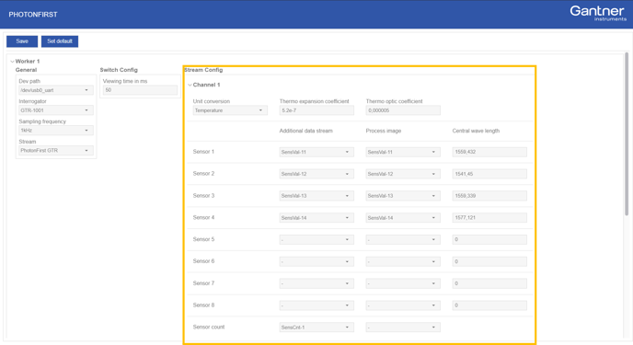Screen dimensions: 633x345
Task: Click the Stream Config heading
Action: coord(203,70)
